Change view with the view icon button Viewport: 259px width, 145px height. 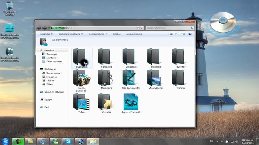point(172,34)
